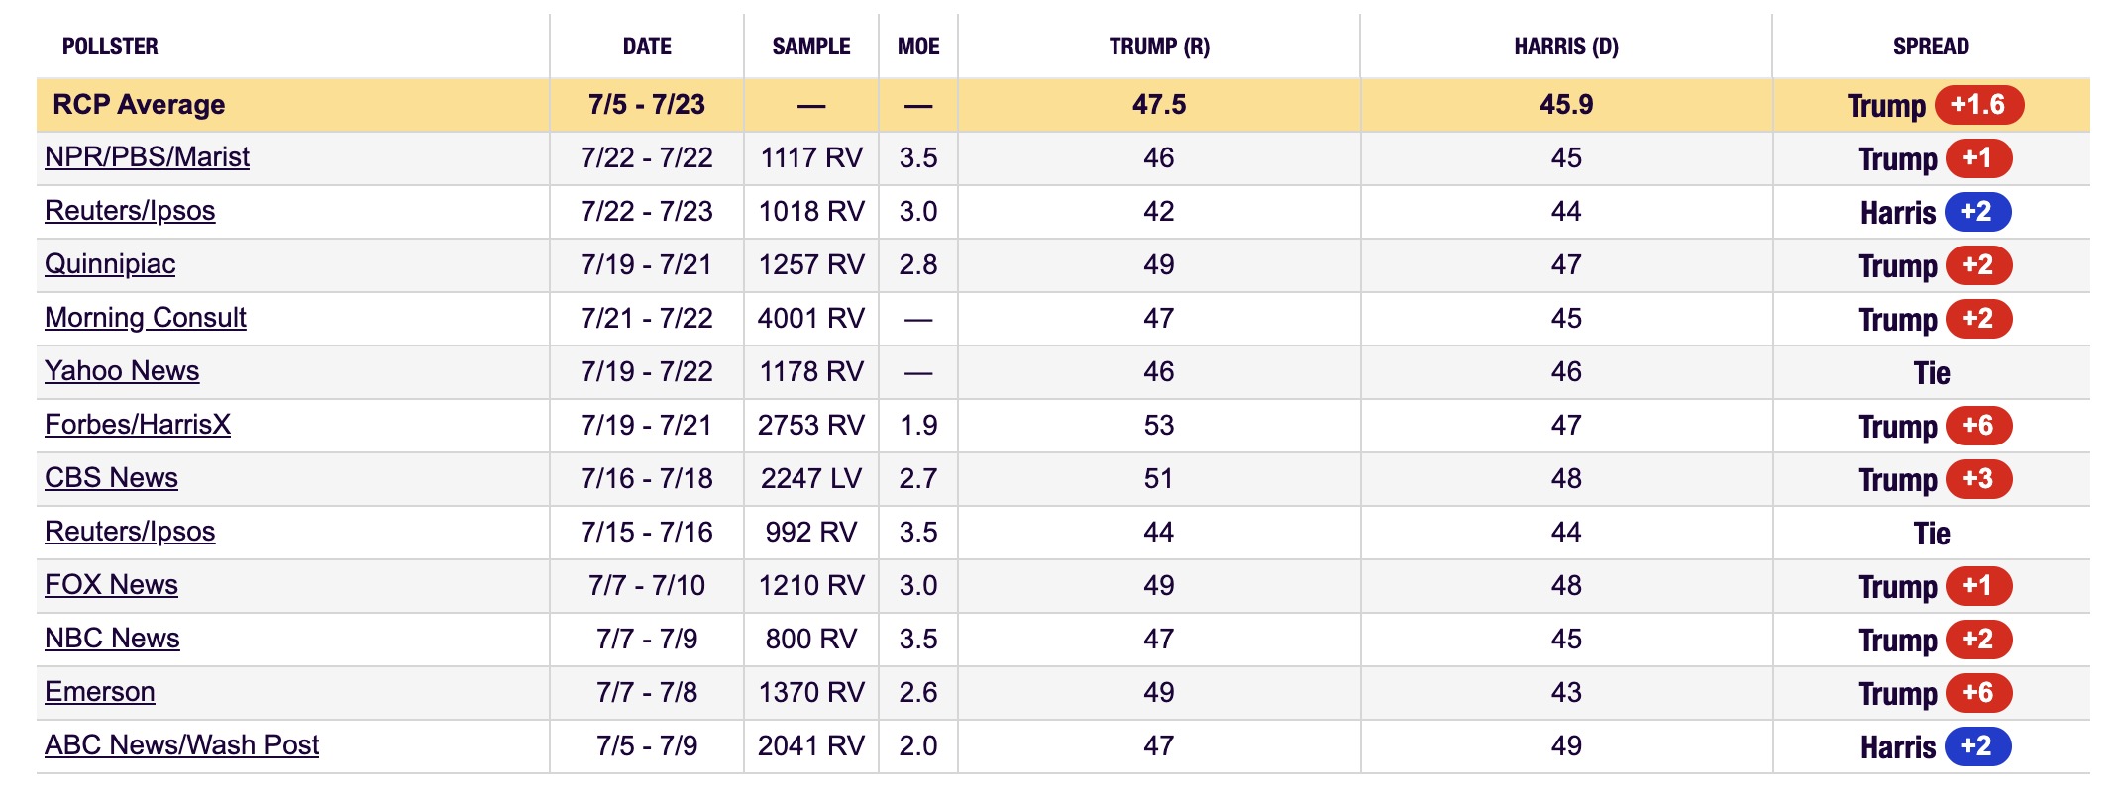Open the Forbes/HarrisX poll link
This screenshot has width=2124, height=790.
coord(138,425)
